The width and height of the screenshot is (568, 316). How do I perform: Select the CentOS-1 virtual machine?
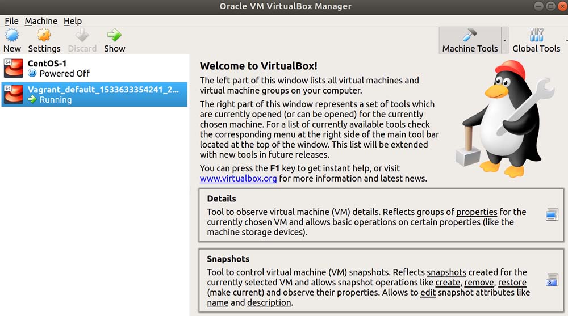(x=94, y=68)
